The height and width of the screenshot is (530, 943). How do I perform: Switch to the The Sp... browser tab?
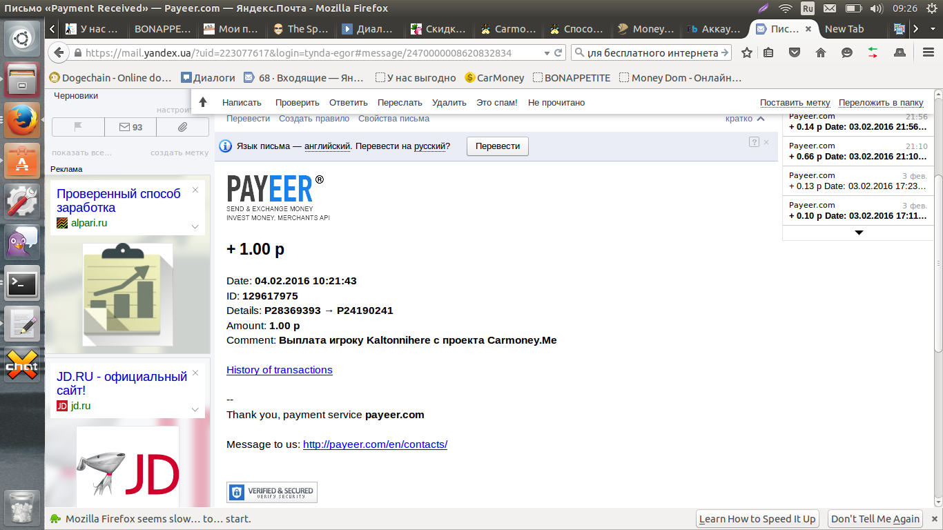coord(300,29)
